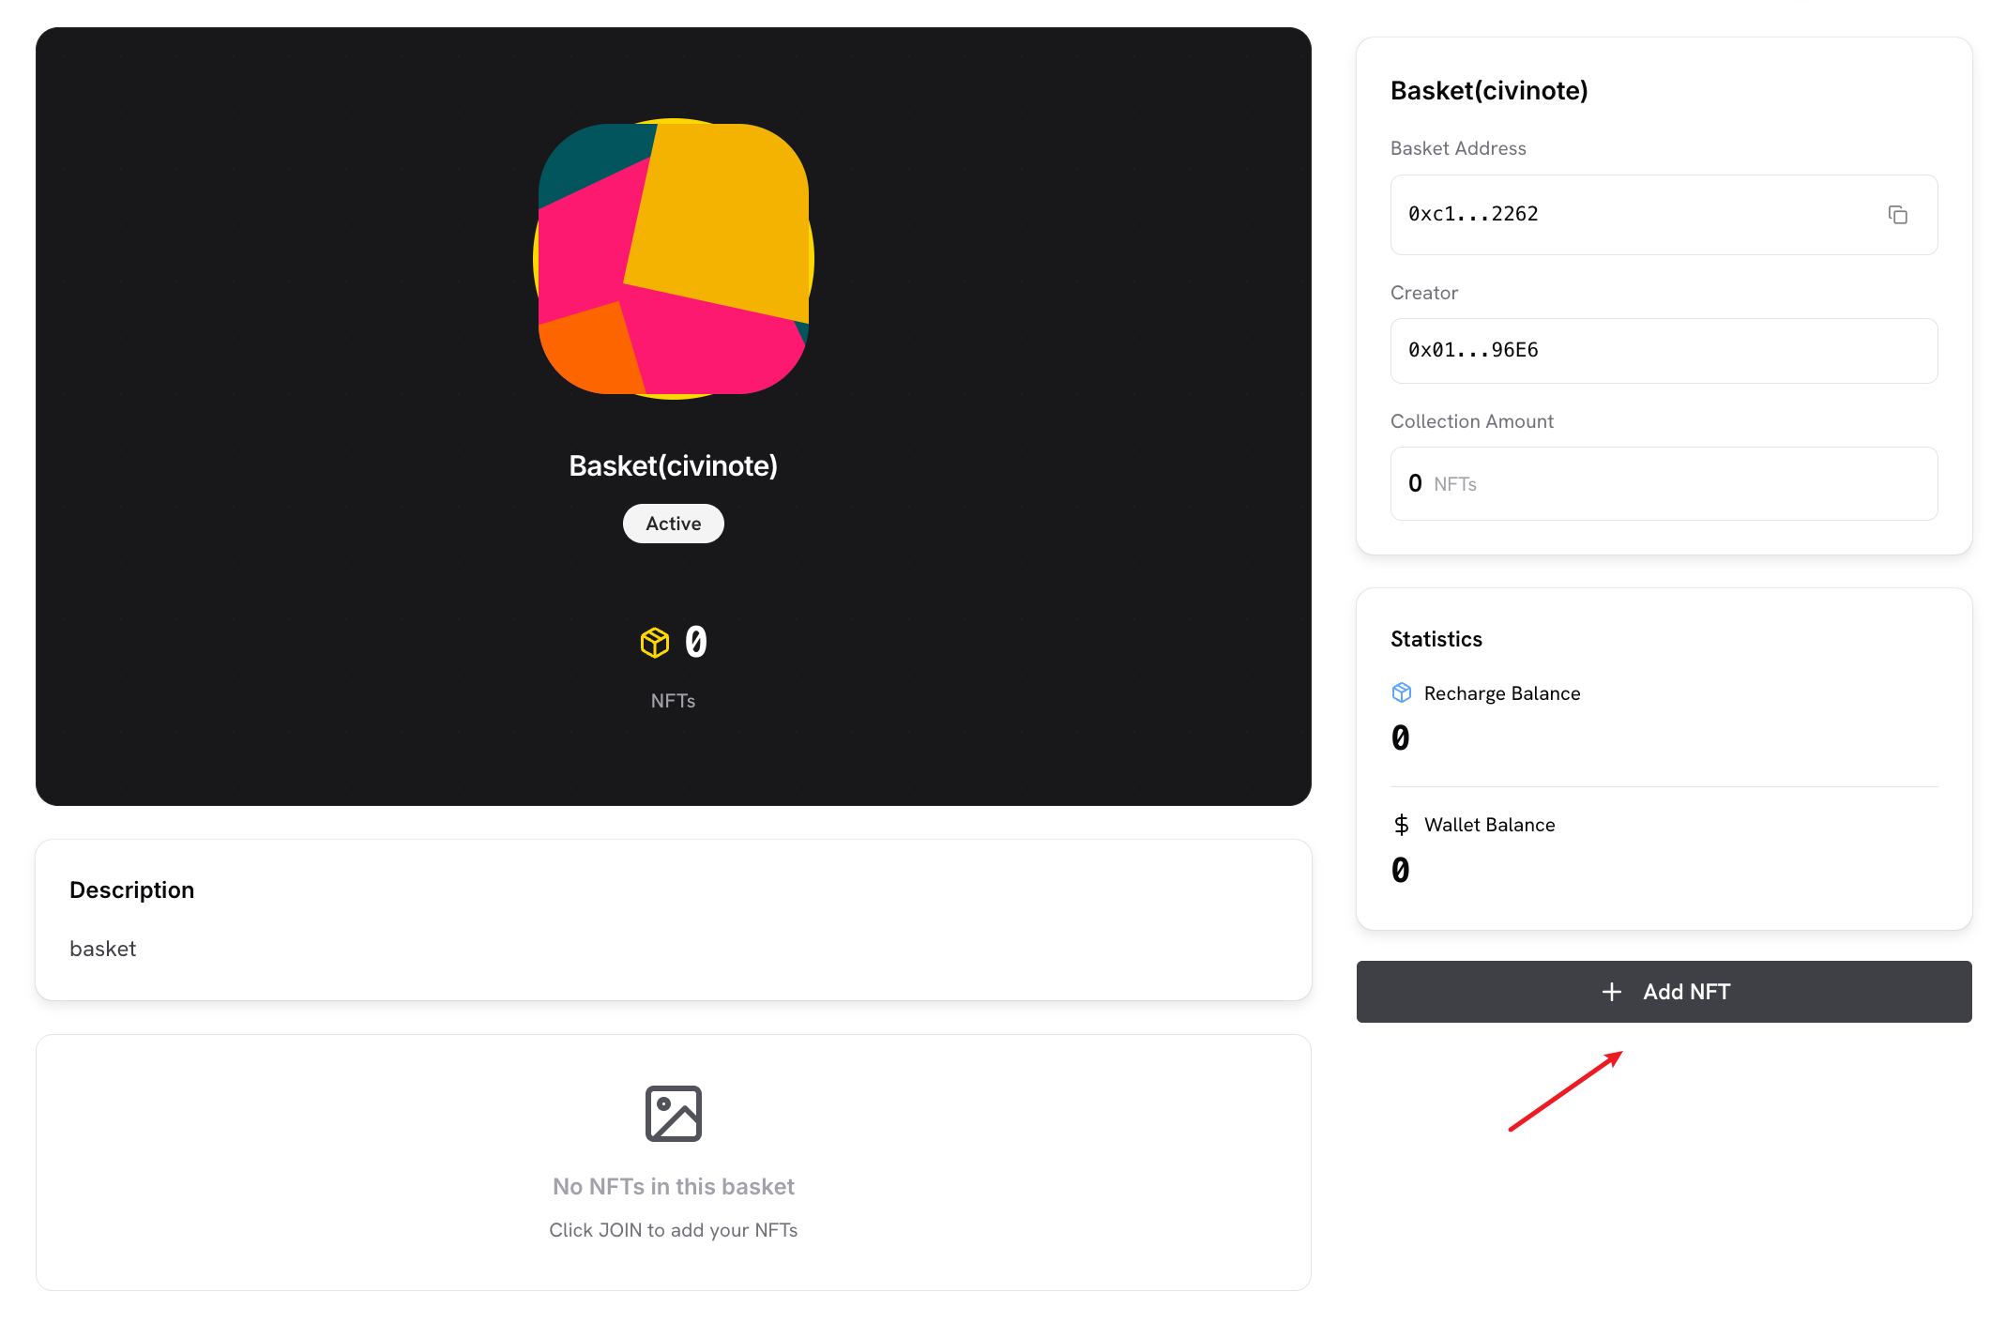The height and width of the screenshot is (1338, 2006).
Task: Click the colorful basket avatar image
Action: (673, 259)
